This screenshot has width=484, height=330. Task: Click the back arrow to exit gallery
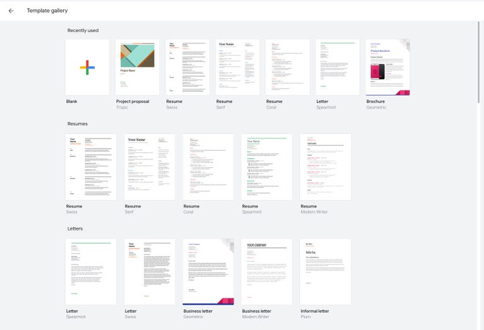tap(11, 11)
